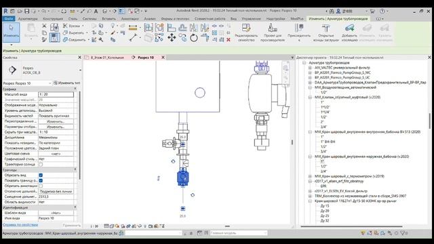Open the Вставить ribbon tab

[108, 19]
